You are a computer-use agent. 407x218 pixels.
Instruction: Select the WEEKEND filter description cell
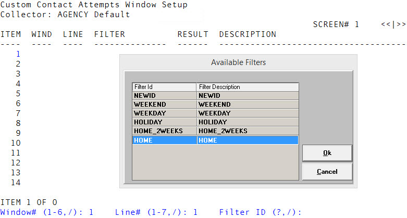[x=247, y=105]
